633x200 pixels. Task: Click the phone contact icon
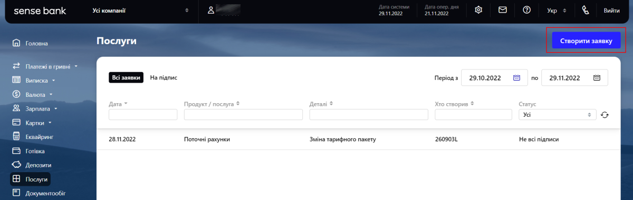tap(585, 10)
